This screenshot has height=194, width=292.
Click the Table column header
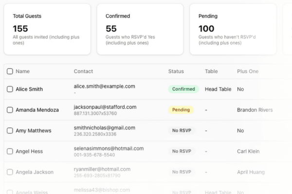coord(211,71)
